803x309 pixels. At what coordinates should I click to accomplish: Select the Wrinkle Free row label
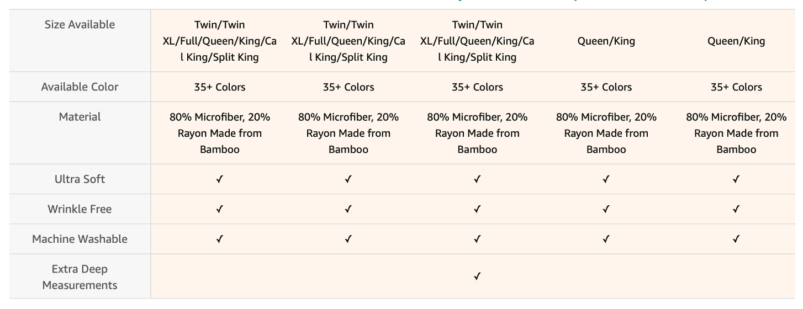coord(80,209)
